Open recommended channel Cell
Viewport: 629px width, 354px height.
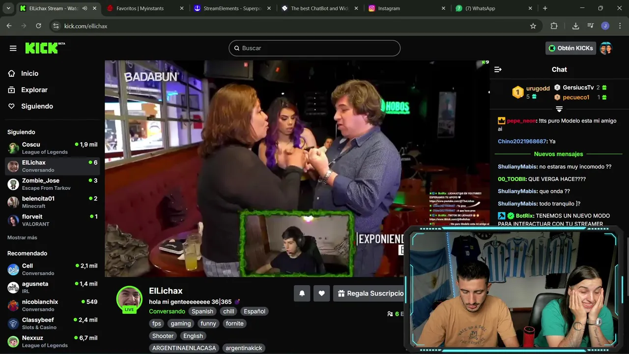(x=52, y=269)
